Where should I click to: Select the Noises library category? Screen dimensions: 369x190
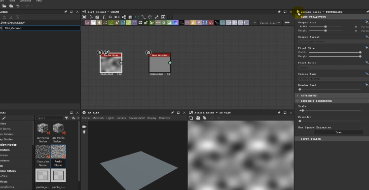tap(4, 155)
